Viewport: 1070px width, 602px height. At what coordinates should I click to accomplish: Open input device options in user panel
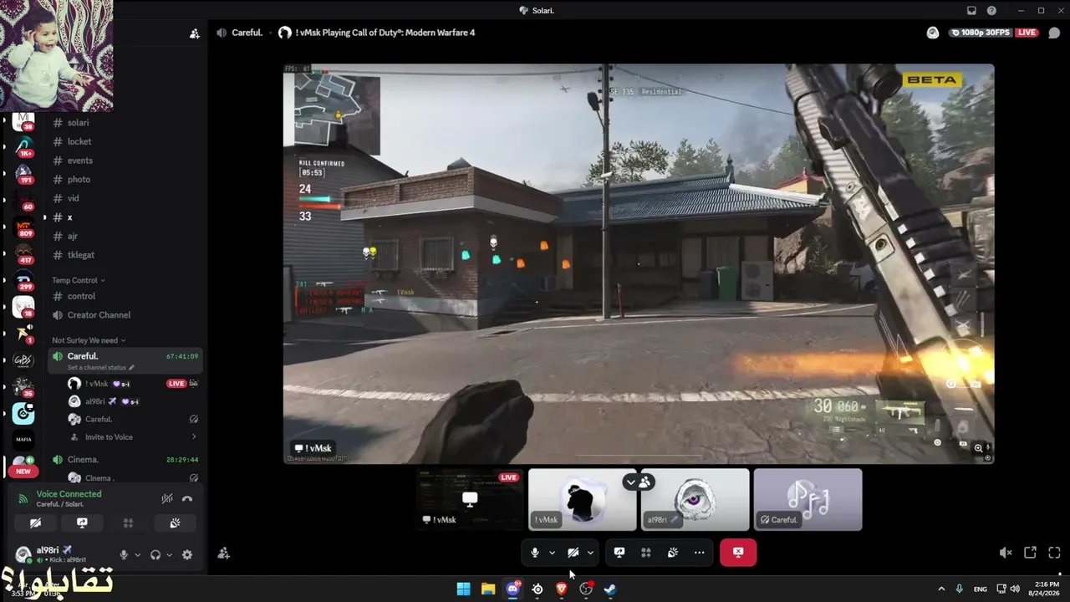point(137,554)
